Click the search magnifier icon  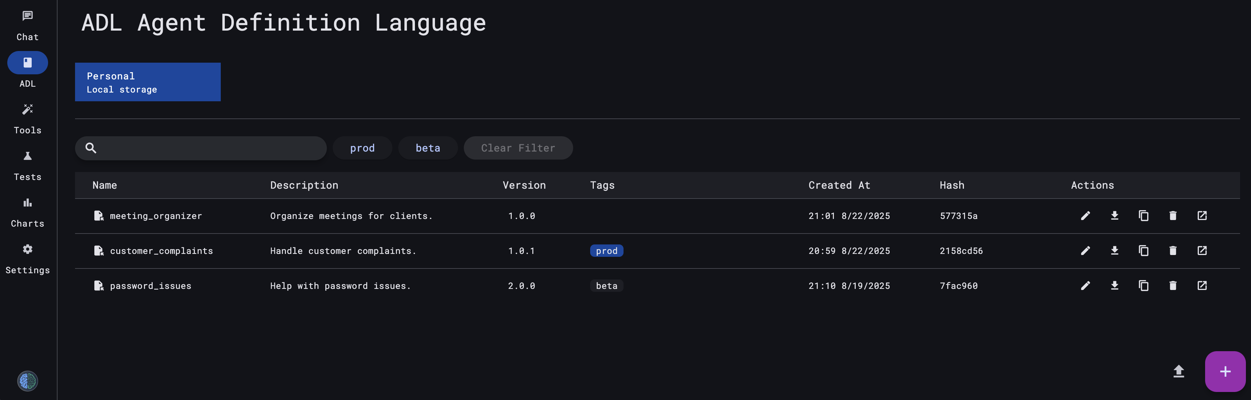click(x=91, y=148)
